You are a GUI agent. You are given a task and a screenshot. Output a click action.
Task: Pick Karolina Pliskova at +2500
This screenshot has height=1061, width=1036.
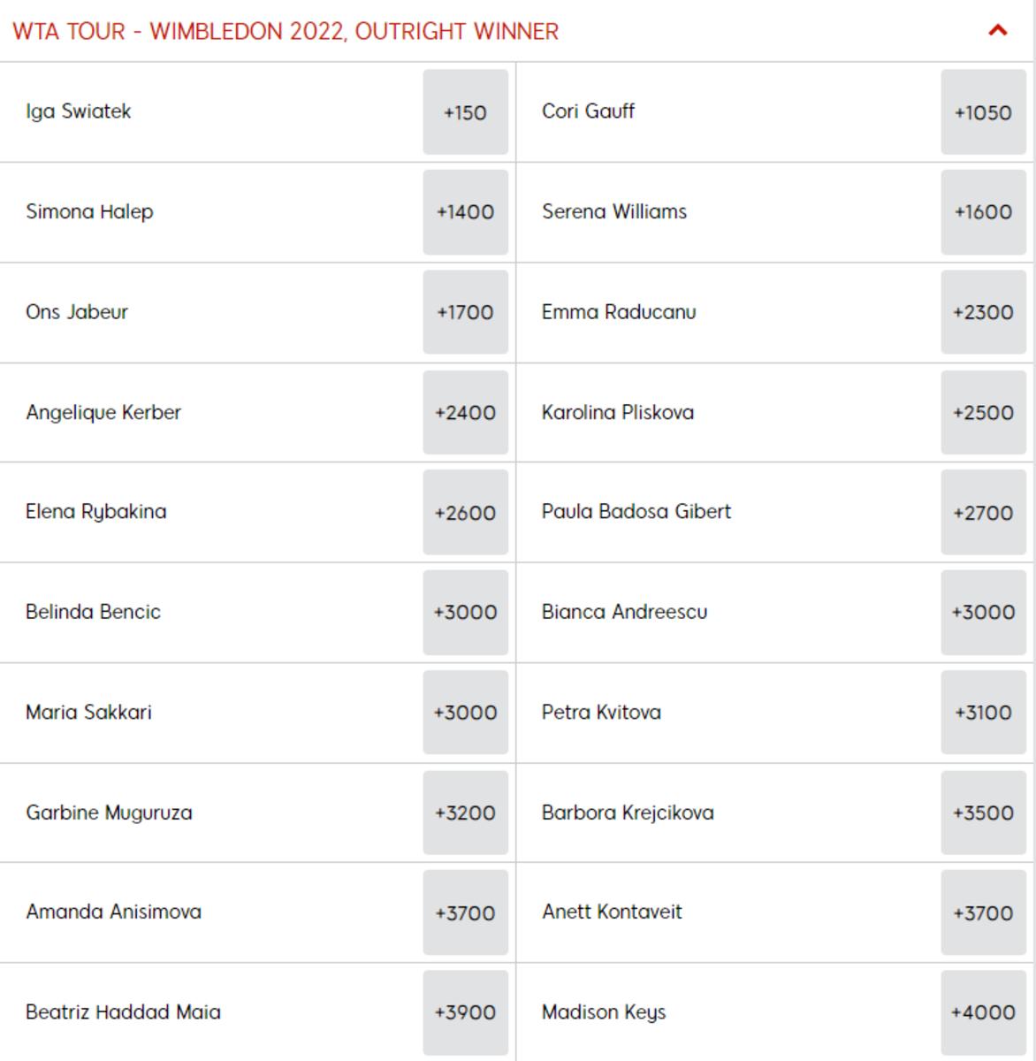click(x=983, y=413)
